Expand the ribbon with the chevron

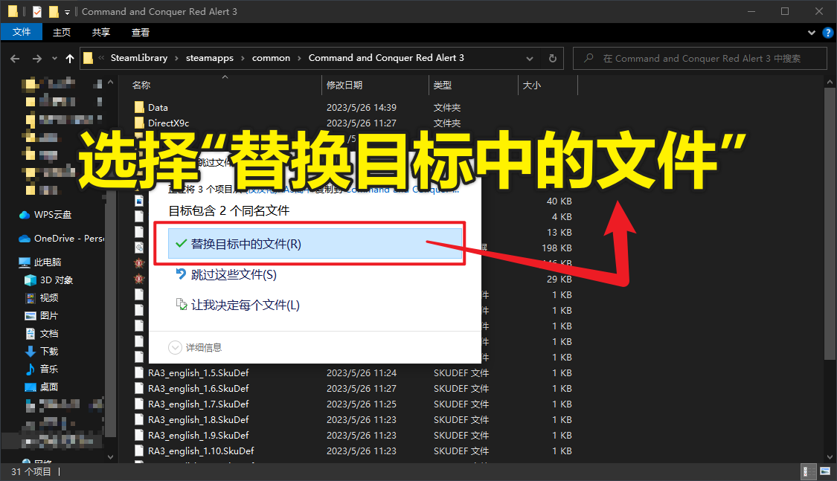pos(812,33)
